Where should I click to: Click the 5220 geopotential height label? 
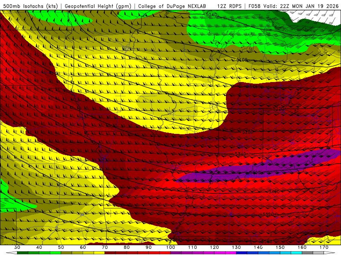click(278, 109)
